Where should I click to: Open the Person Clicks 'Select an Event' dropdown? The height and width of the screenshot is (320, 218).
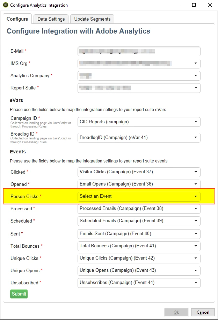coord(139,196)
